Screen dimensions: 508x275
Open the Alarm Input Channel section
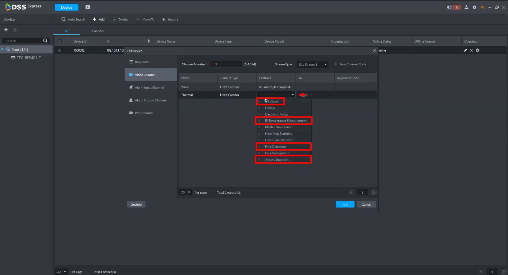pyautogui.click(x=149, y=88)
